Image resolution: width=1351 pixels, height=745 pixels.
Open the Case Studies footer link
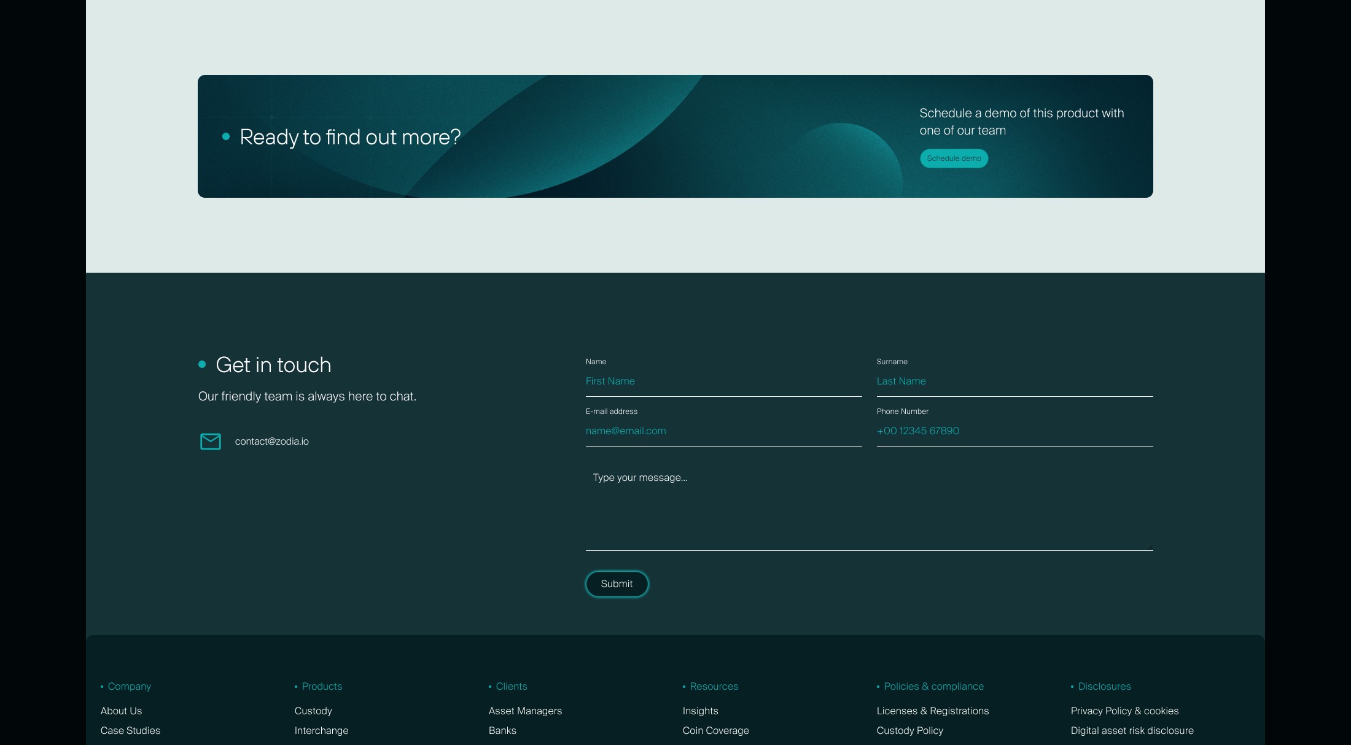(130, 730)
